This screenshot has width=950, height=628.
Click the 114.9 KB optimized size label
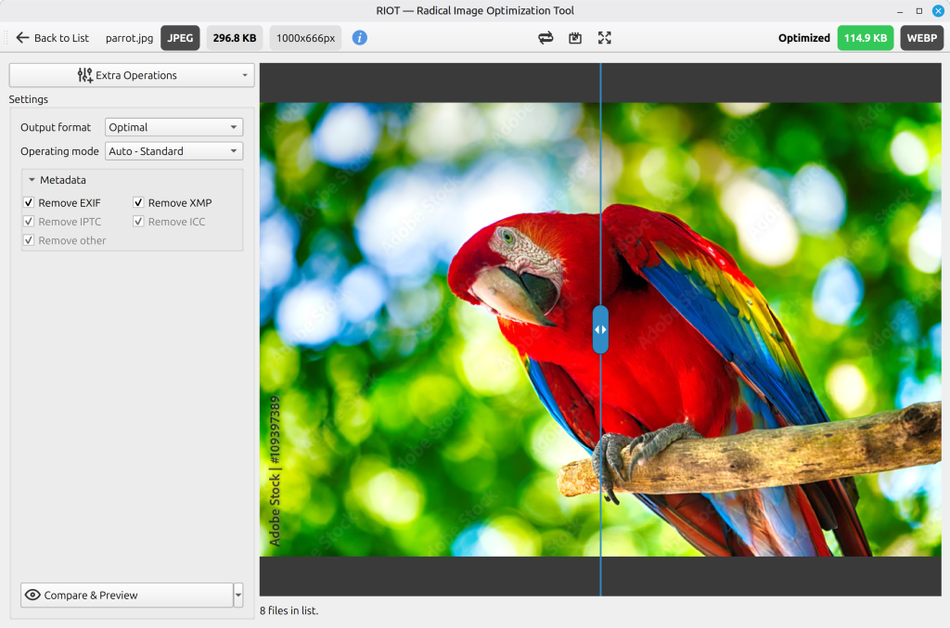(x=866, y=37)
